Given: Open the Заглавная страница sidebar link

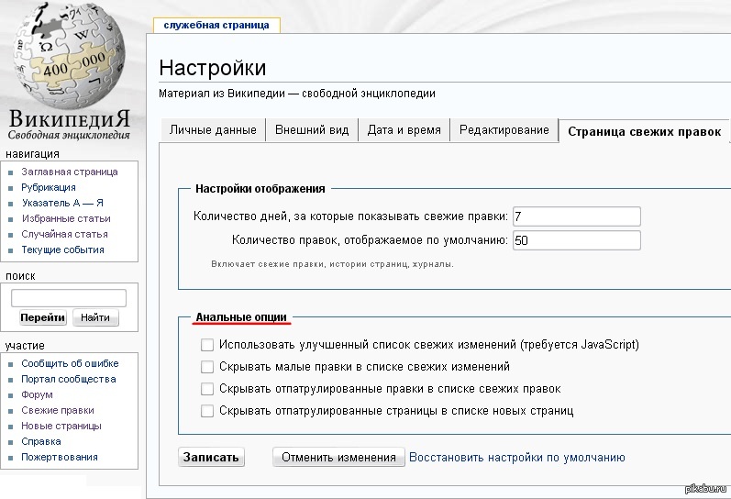Looking at the screenshot, I should coord(70,172).
